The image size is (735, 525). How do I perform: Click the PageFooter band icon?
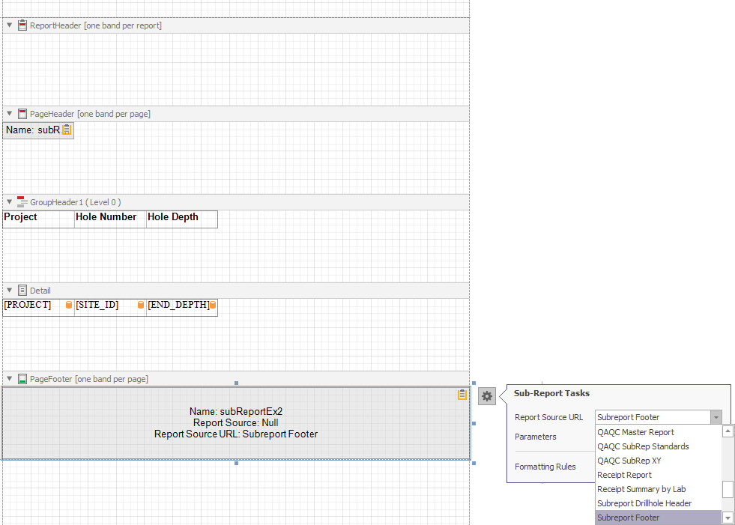[x=22, y=379]
